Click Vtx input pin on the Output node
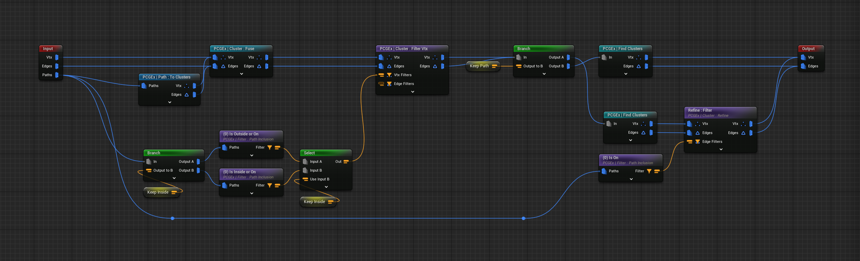 click(803, 58)
